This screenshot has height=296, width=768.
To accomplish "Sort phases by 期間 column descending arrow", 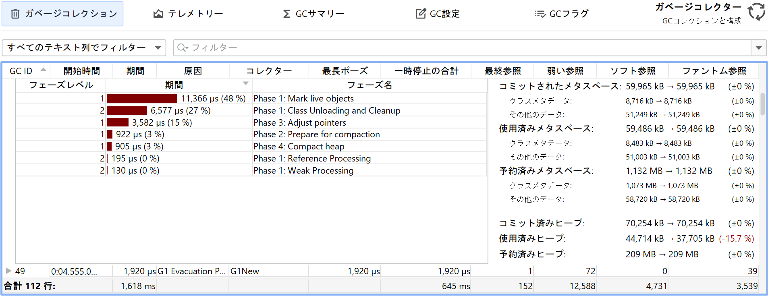I will point(245,83).
